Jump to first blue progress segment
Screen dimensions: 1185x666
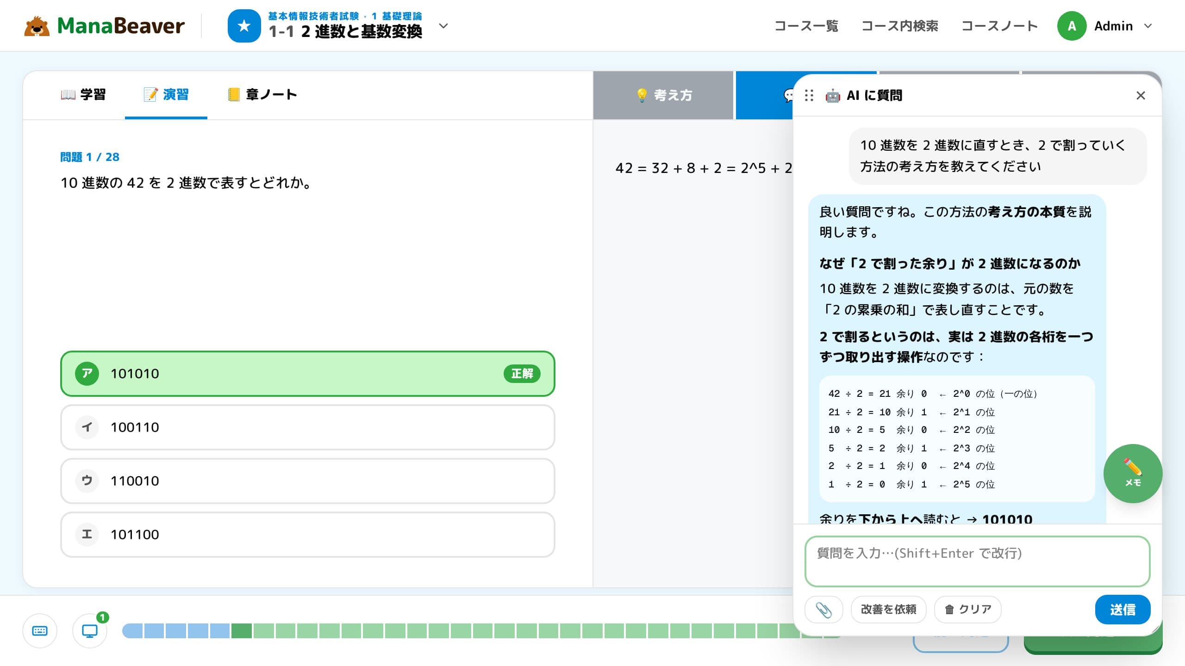tap(132, 631)
